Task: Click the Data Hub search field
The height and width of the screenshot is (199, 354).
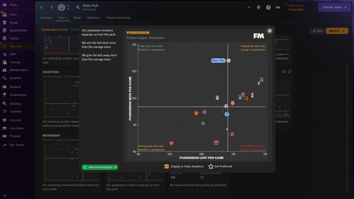Action: pos(158,7)
